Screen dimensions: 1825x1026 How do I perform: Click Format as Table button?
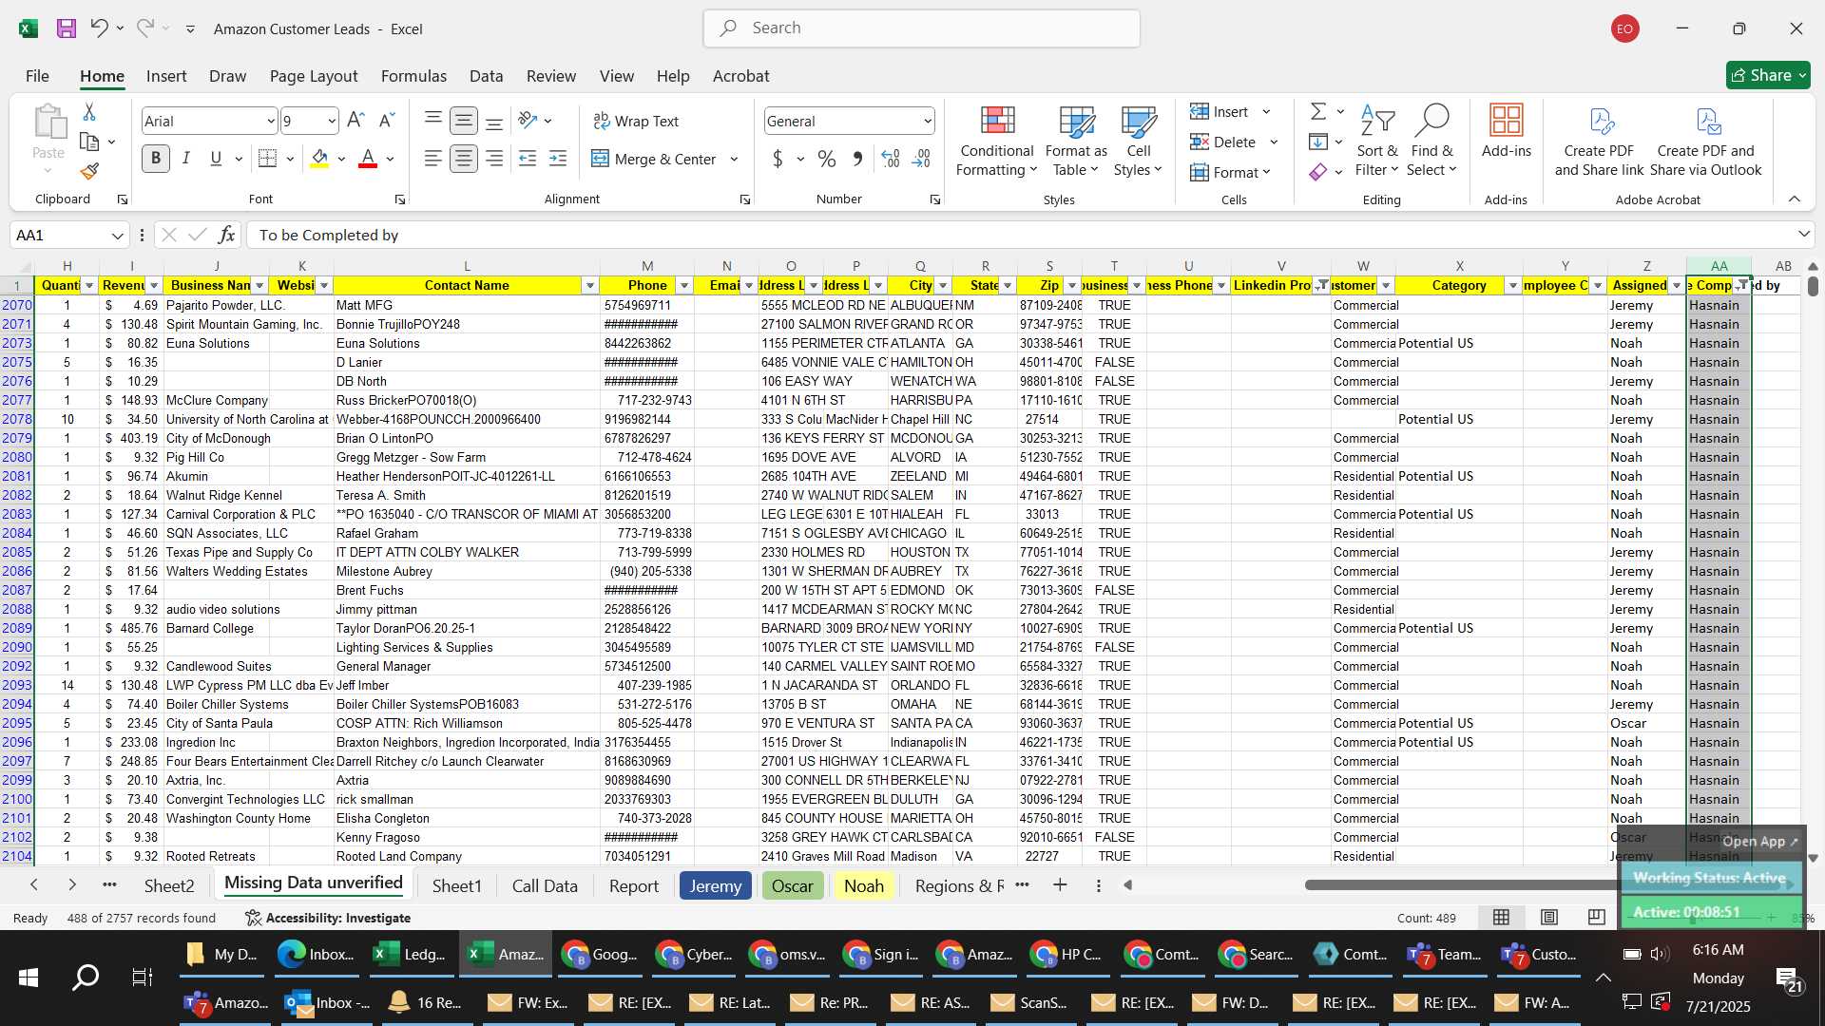[1076, 141]
